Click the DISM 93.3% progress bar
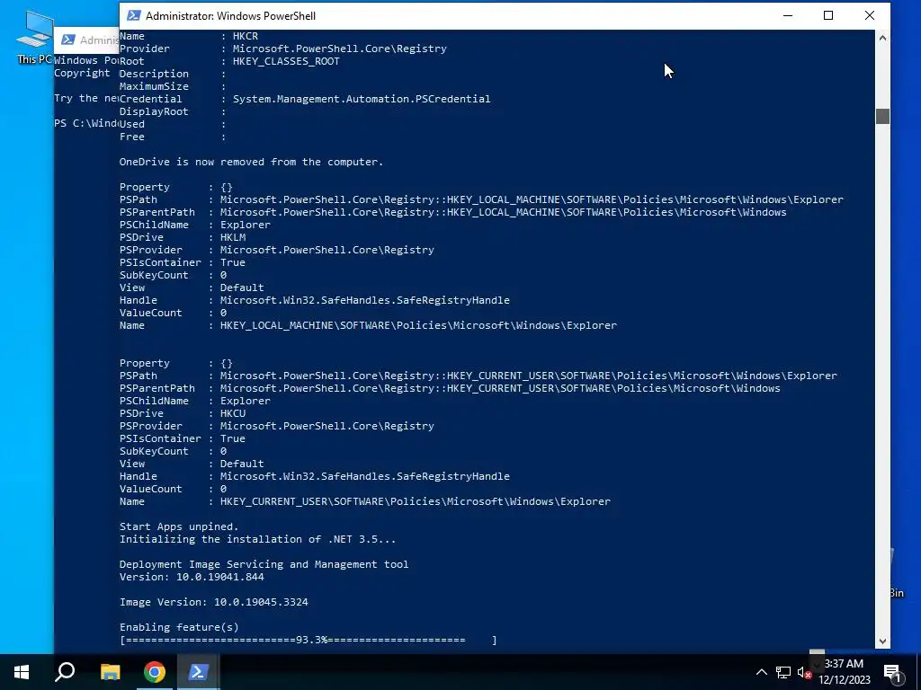The height and width of the screenshot is (690, 921). coord(308,640)
